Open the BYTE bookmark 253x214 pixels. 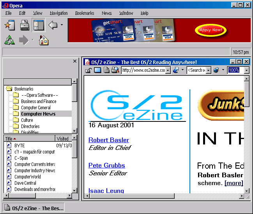click(19, 146)
